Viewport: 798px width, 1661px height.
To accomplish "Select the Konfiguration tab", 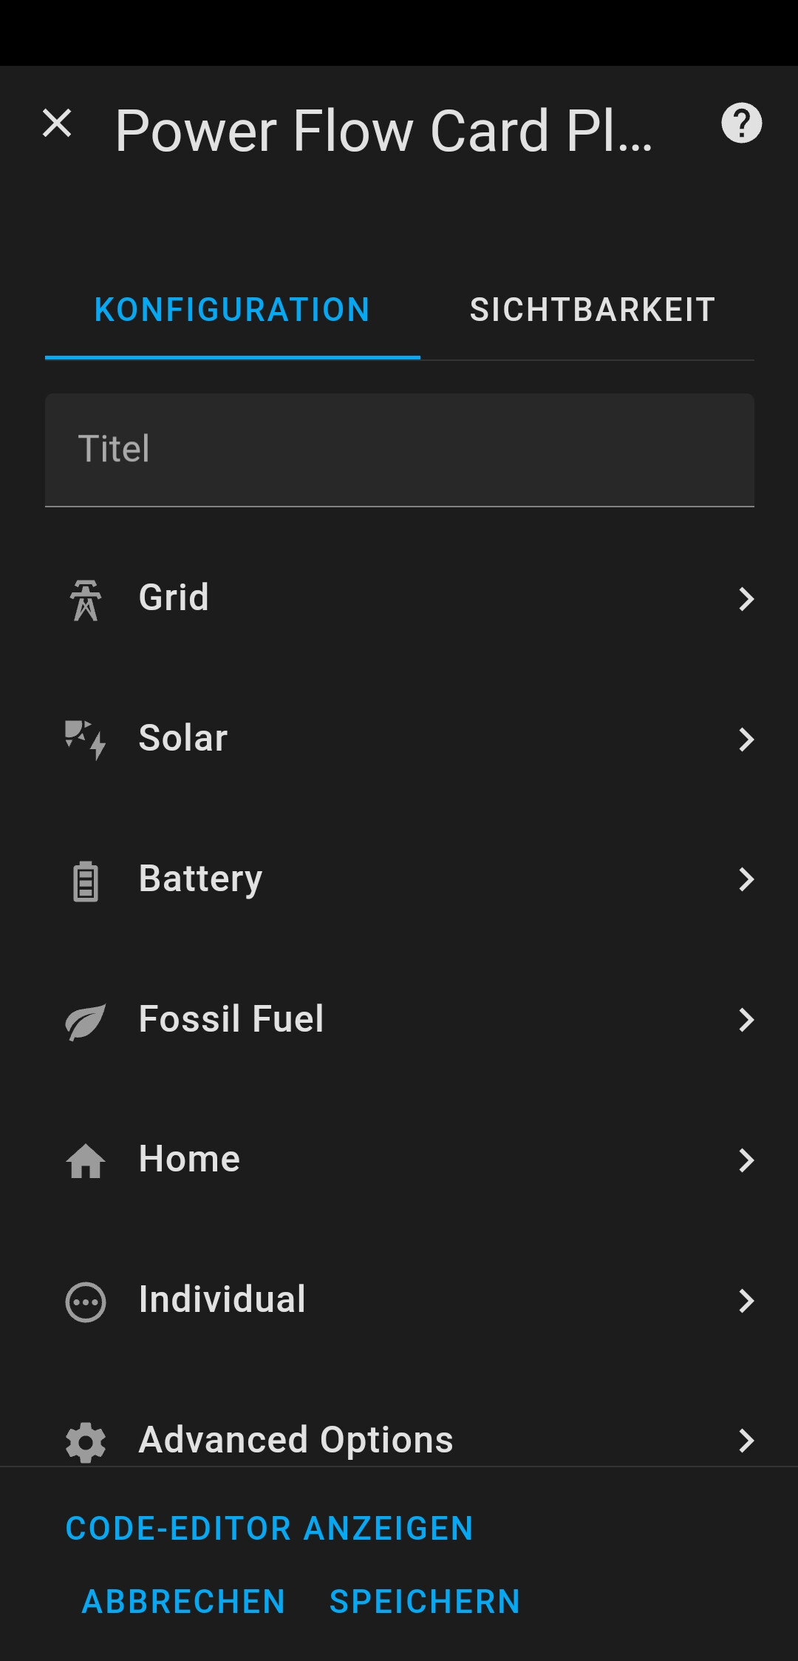I will click(232, 310).
